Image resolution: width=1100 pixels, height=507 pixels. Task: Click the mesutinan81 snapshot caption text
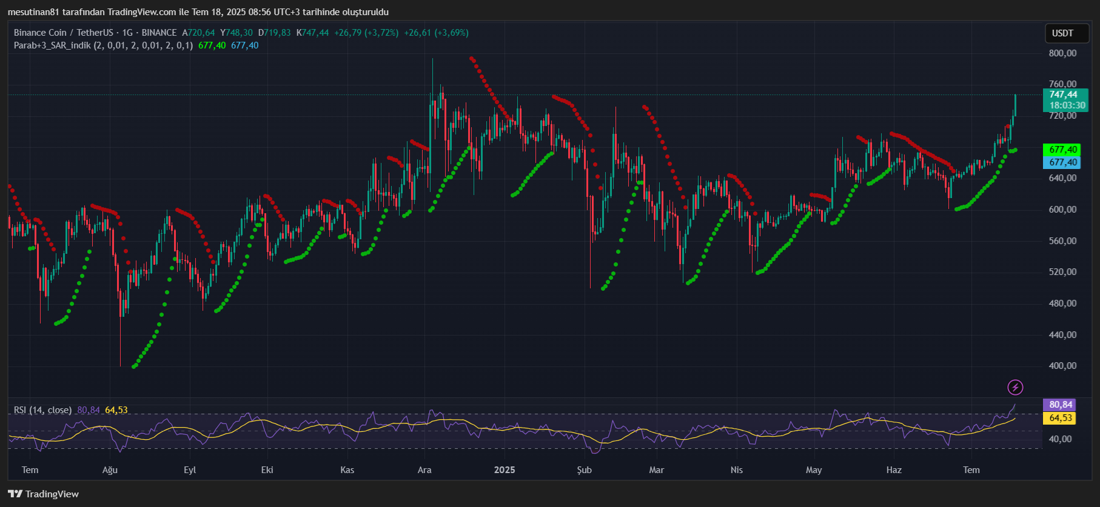[x=198, y=12]
